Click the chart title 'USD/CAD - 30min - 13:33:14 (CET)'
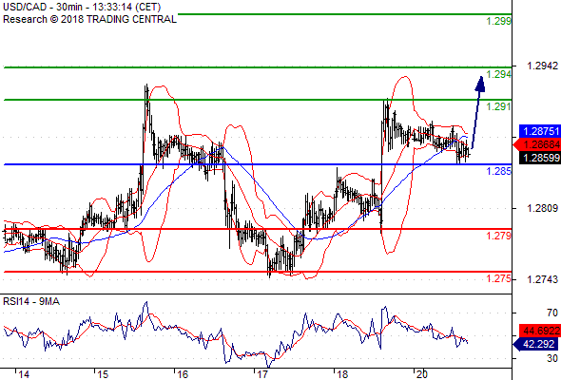This screenshot has height=380, width=561. (x=82, y=7)
